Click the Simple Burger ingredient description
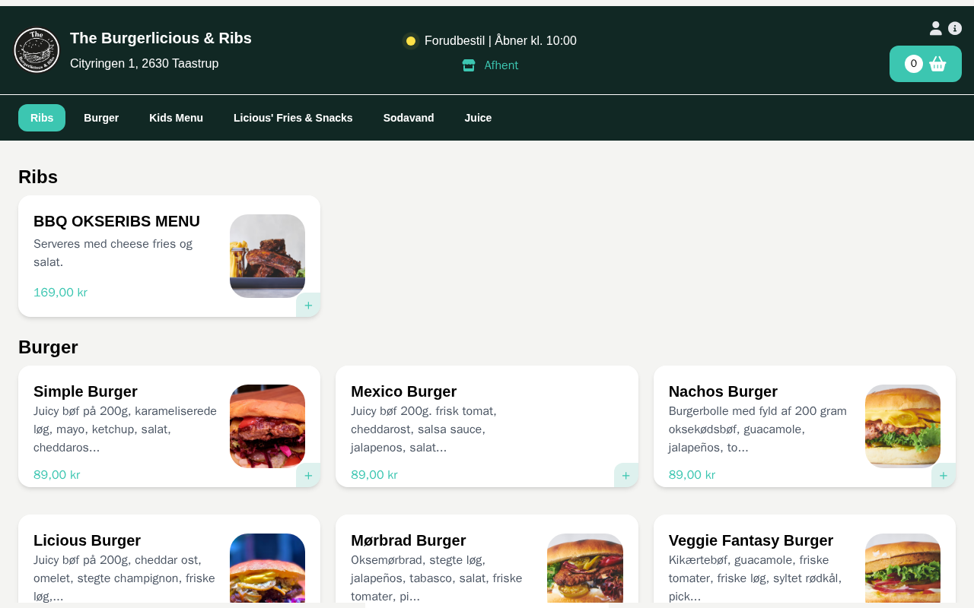This screenshot has height=608, width=974. tap(125, 429)
